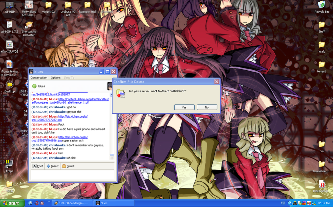Click the buddy avatar picture in chat header

(109, 86)
